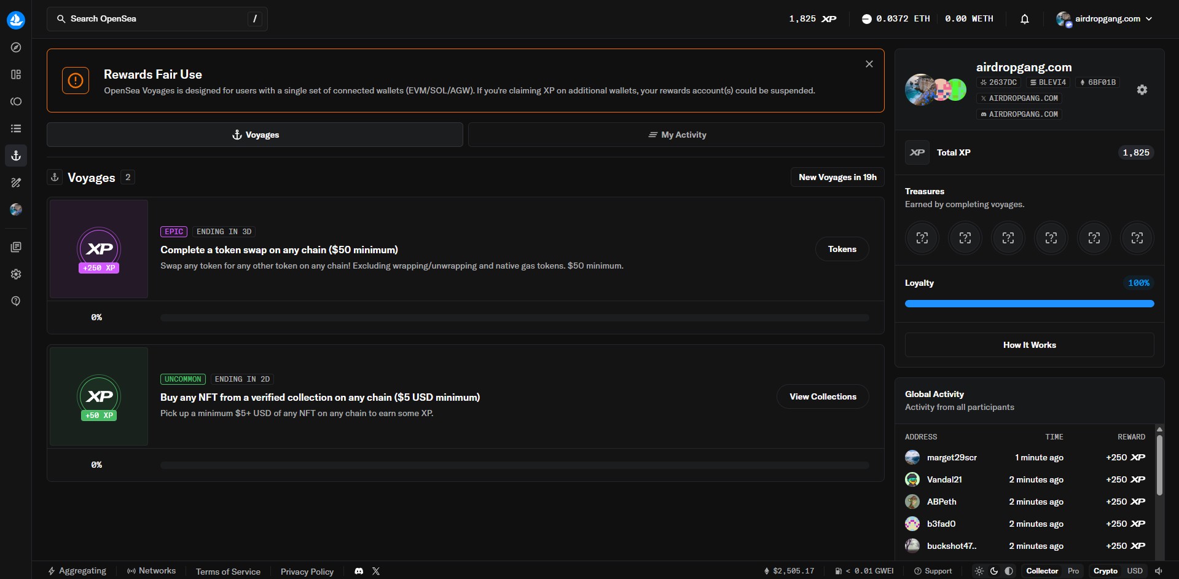The height and width of the screenshot is (579, 1179).
Task: Click the BLEVI4 wallet tag
Action: (x=1048, y=82)
